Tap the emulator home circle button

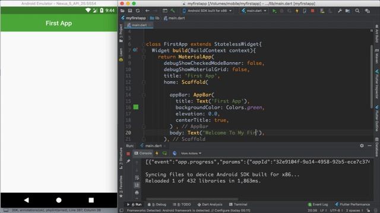pyautogui.click(x=59, y=200)
